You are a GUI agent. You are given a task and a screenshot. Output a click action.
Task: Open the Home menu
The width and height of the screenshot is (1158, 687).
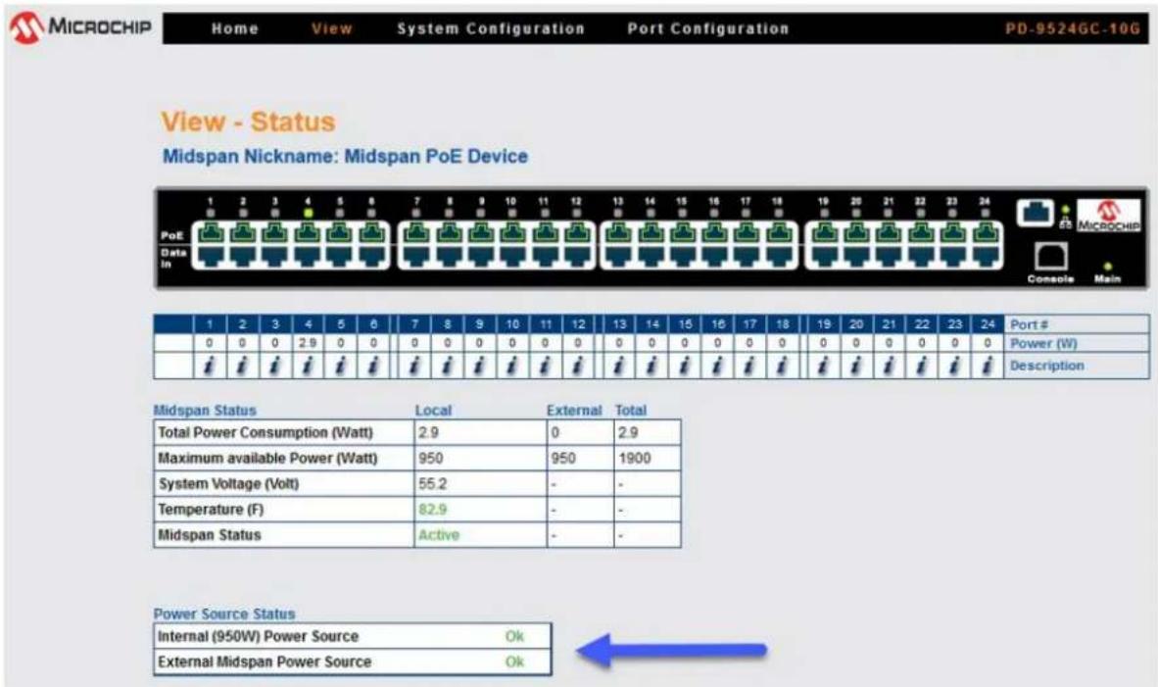pos(235,28)
